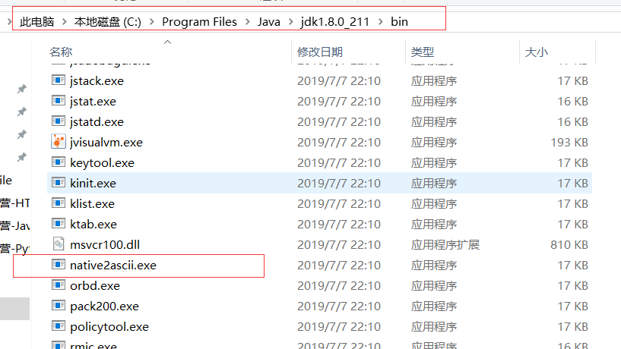Click the modified date of native2ascii.exe
621x349 pixels.
coord(339,266)
